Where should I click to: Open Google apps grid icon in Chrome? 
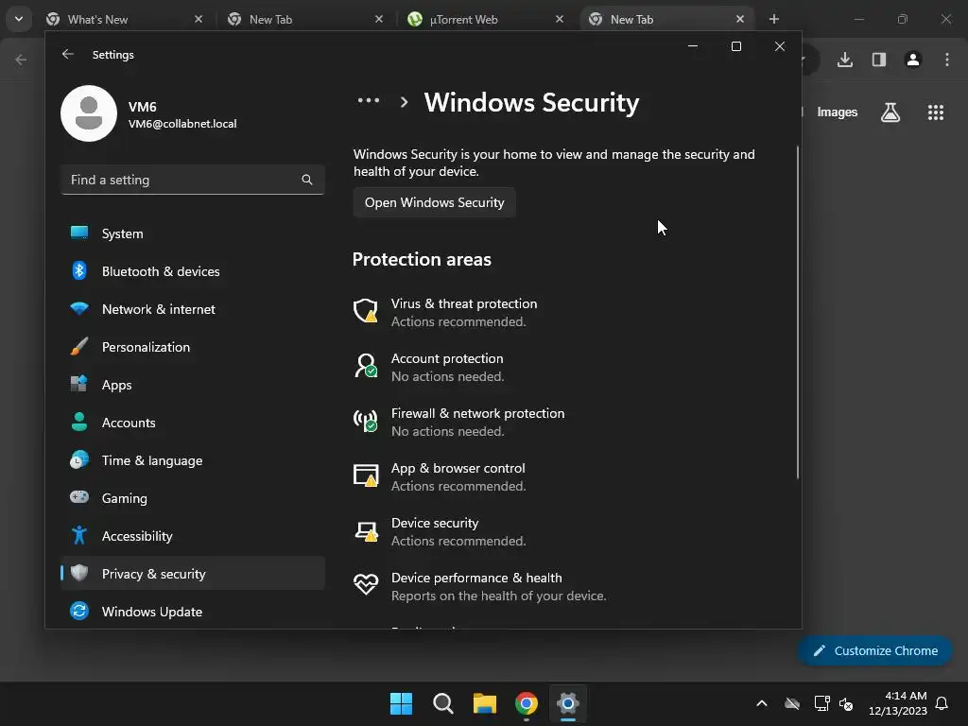(x=936, y=112)
